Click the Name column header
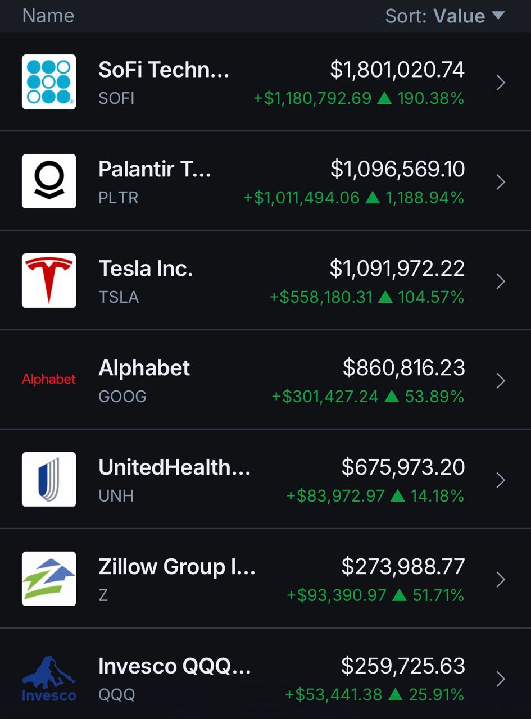 (48, 16)
